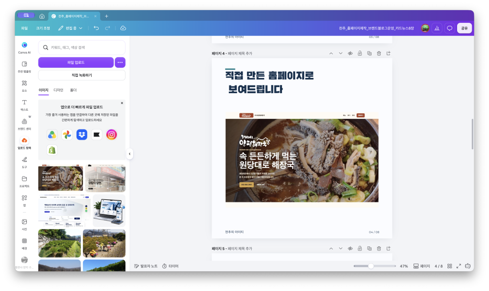Switch to the 디자인 tab

[58, 90]
